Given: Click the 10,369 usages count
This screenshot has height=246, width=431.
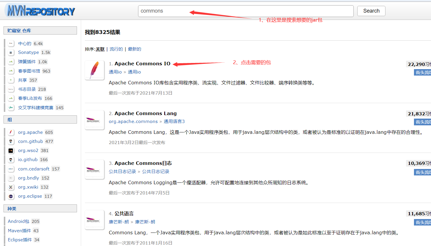Looking at the screenshot, I should click(x=419, y=163).
